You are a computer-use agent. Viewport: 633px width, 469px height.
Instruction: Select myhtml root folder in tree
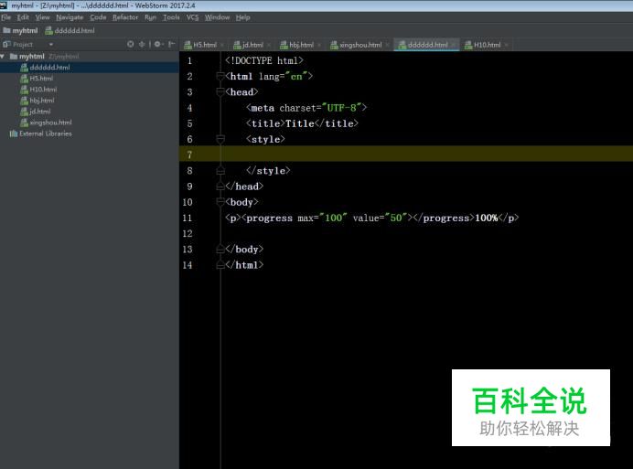tap(31, 56)
